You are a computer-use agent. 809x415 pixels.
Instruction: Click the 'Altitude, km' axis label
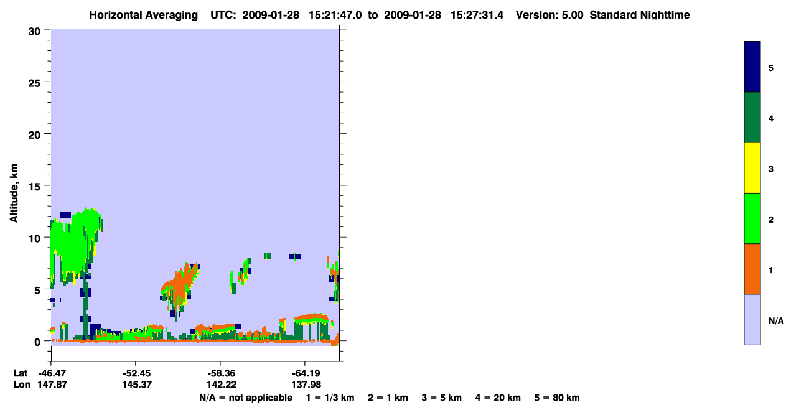click(x=14, y=194)
